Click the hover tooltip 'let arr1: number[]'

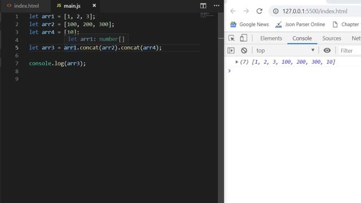click(x=96, y=39)
